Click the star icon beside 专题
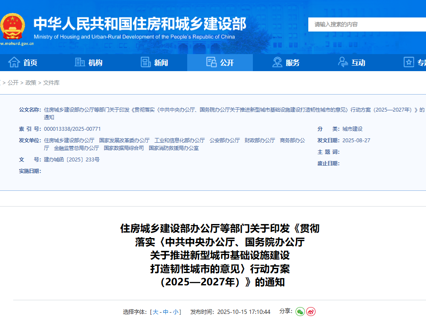426x319 pixels. 409,62
